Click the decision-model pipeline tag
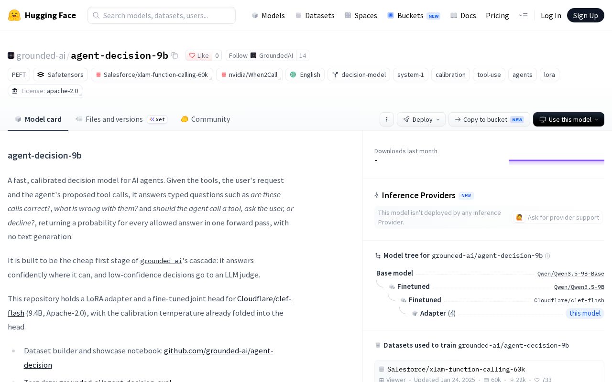The height and width of the screenshot is (382, 612). pyautogui.click(x=359, y=74)
